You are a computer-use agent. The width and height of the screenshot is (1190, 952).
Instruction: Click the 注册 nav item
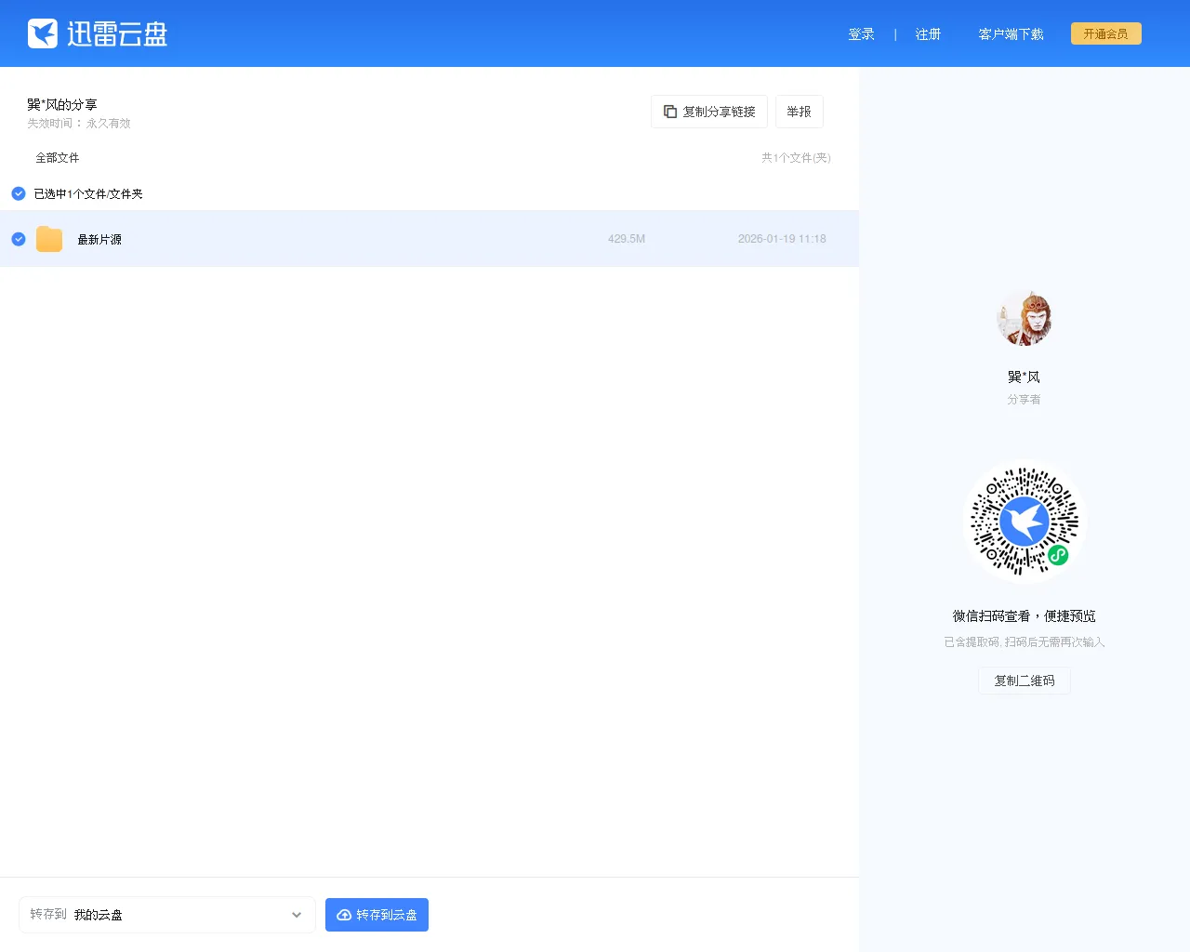pos(927,33)
